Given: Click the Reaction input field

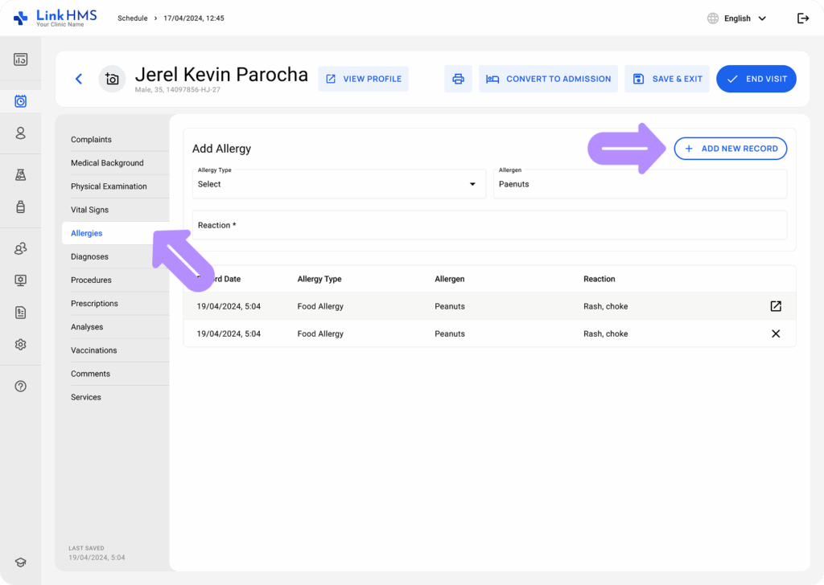Looking at the screenshot, I should pyautogui.click(x=489, y=225).
